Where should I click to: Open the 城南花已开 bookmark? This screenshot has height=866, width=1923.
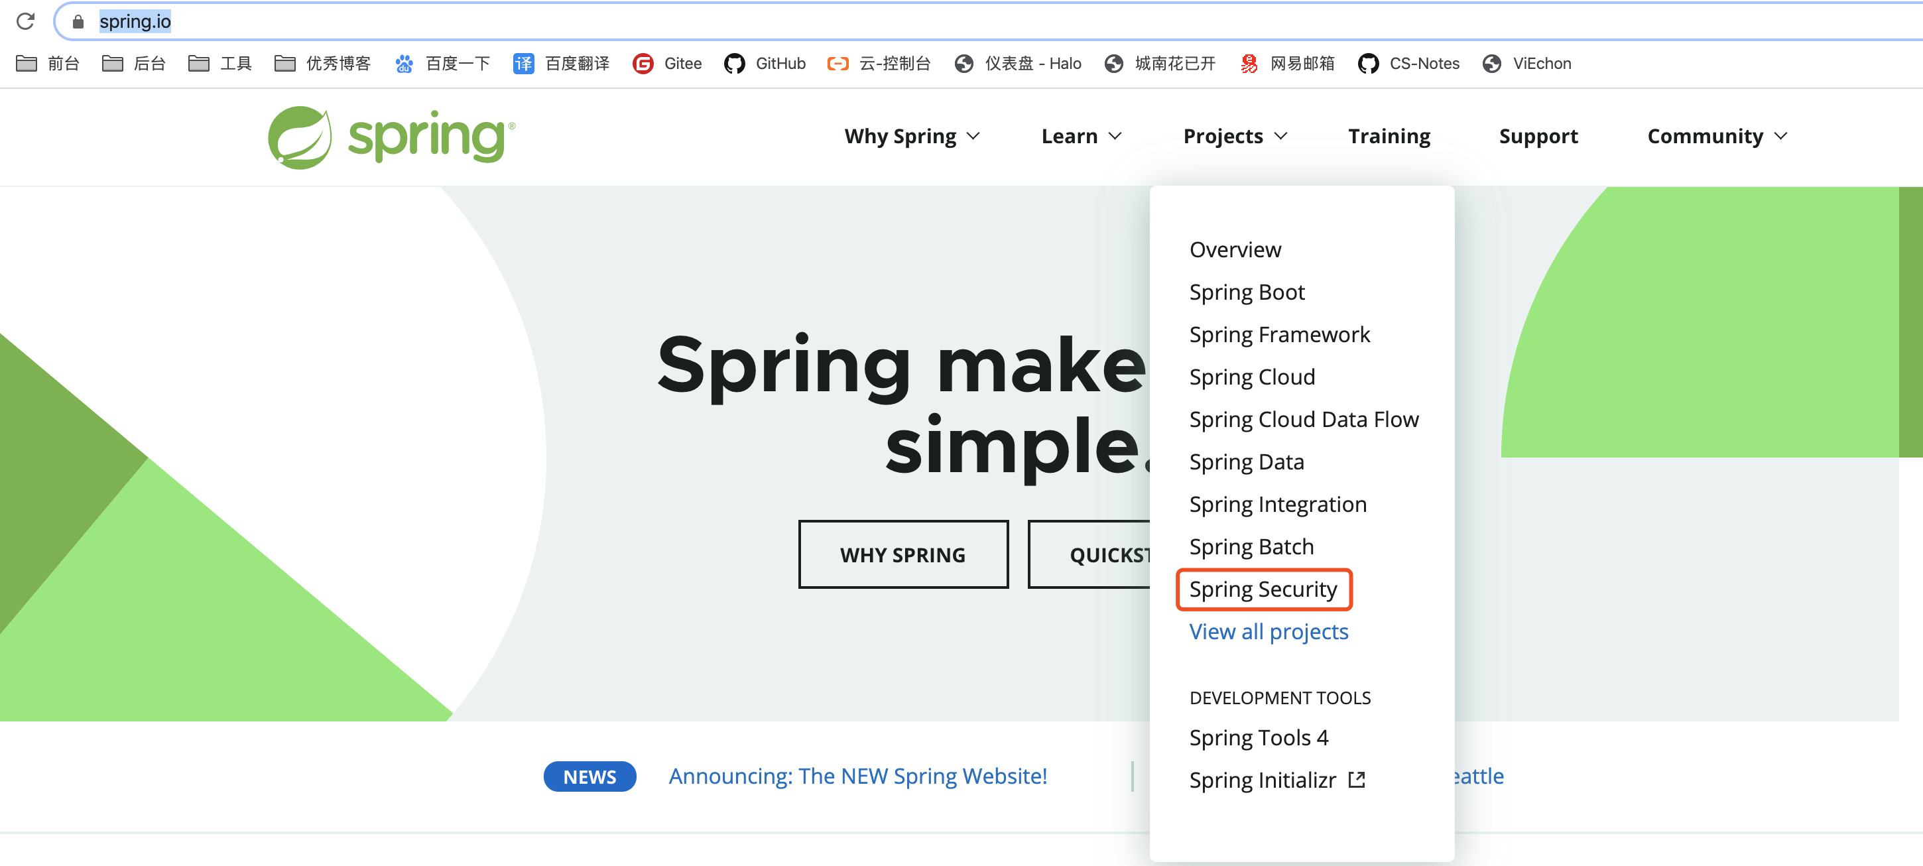point(1161,64)
